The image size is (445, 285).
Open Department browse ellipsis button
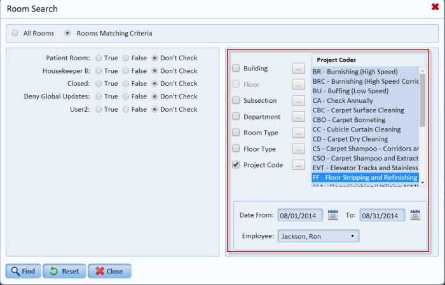[x=299, y=117]
